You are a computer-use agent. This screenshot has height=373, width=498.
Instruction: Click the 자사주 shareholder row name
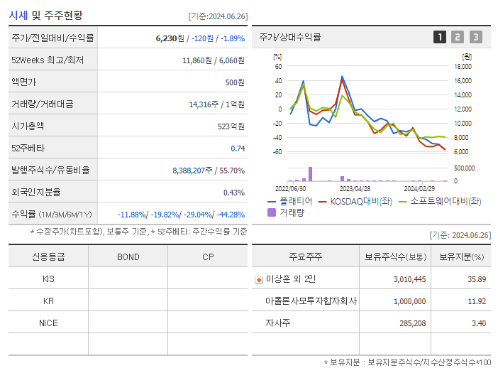(278, 323)
